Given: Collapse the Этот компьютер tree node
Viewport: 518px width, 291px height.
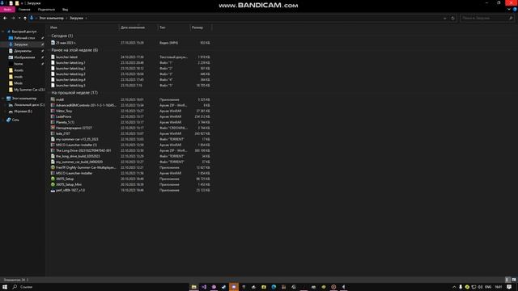Looking at the screenshot, I should click(x=3, y=99).
